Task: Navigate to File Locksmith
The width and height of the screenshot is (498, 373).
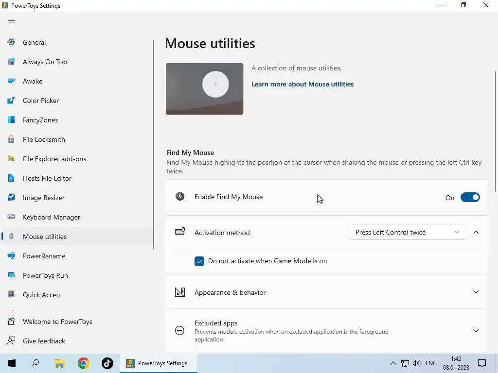Action: pos(77,139)
